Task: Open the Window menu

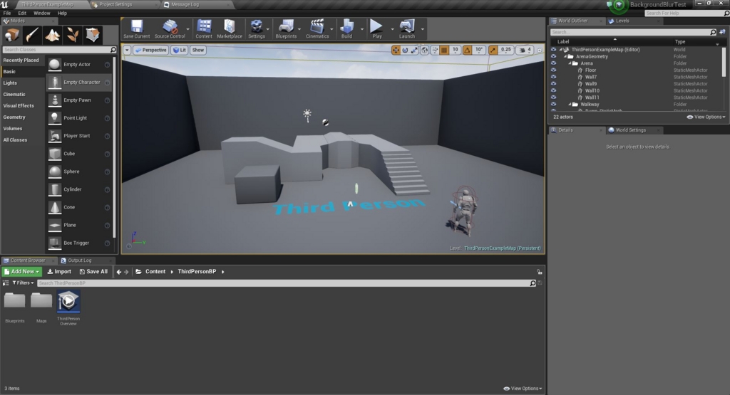Action: [42, 13]
